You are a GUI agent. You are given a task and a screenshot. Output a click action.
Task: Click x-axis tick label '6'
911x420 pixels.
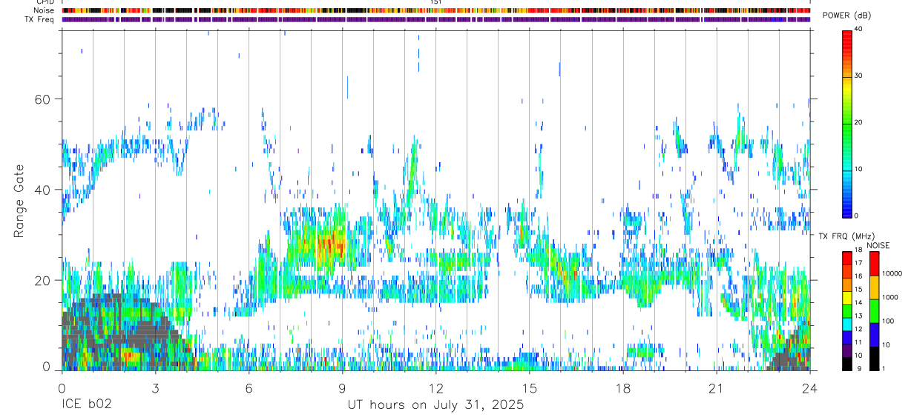[249, 388]
